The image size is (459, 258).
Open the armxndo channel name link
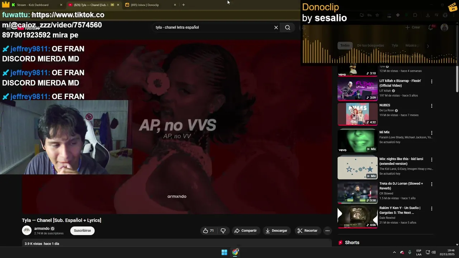[x=42, y=229]
